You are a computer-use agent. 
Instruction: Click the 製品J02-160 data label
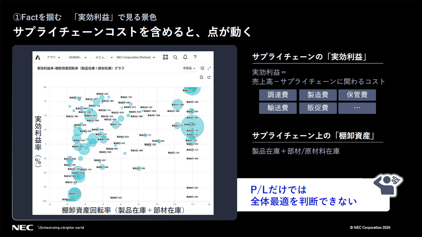click(70, 165)
